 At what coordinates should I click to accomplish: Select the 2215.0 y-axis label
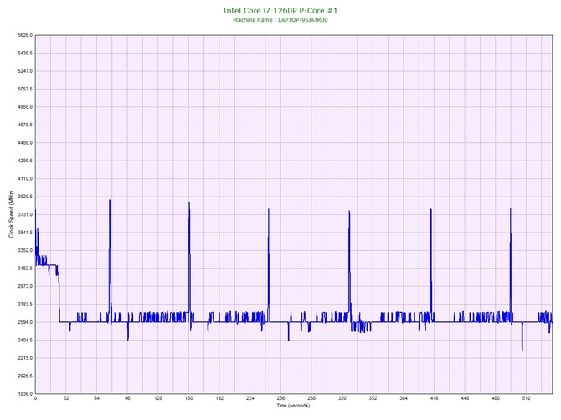pyautogui.click(x=25, y=358)
